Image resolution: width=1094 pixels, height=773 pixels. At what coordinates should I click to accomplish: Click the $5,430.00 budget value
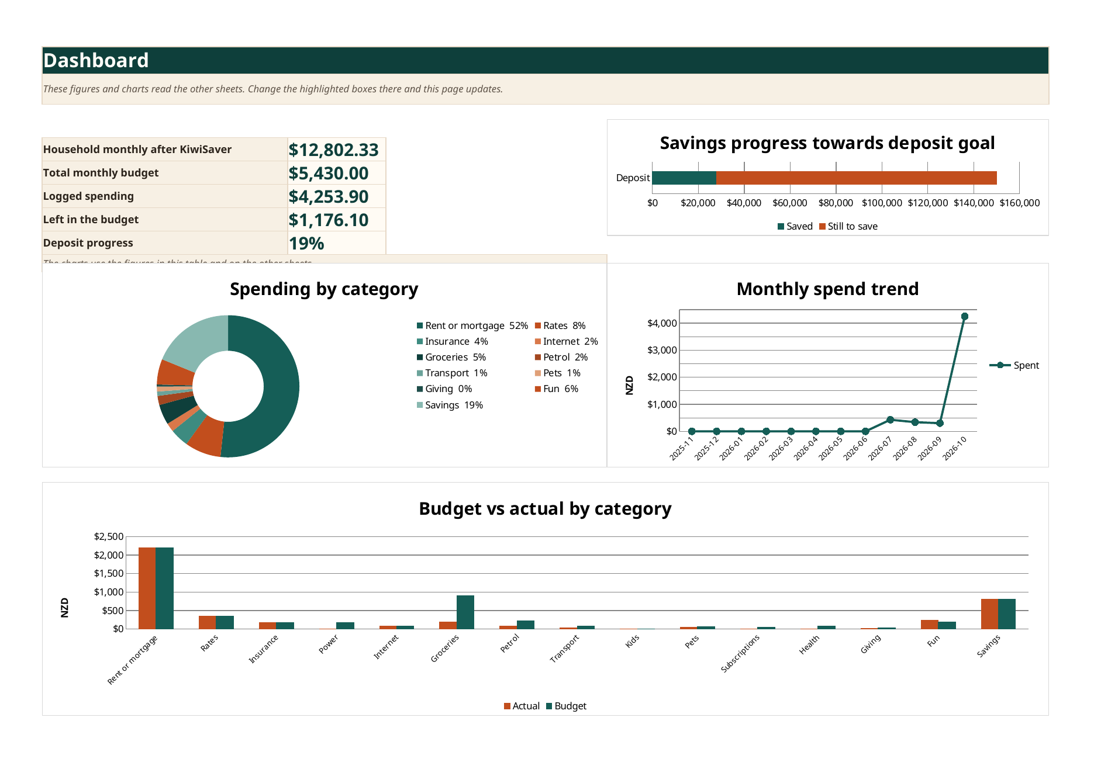(x=329, y=174)
